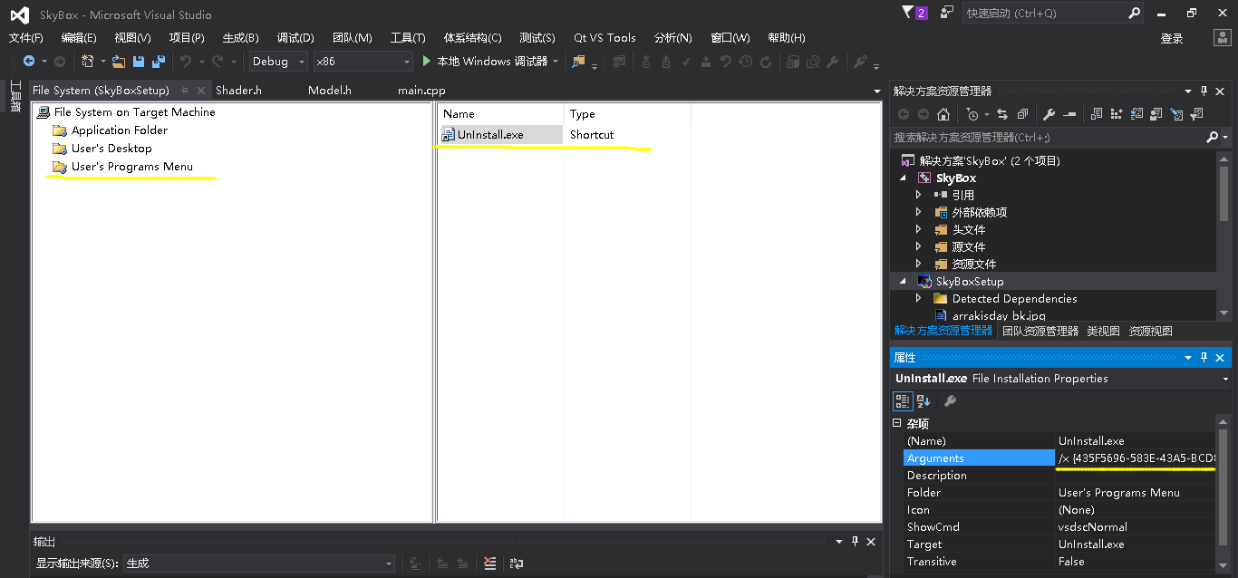Image resolution: width=1238 pixels, height=578 pixels.
Task: Pin the Solution Explorer panel auto-hide toggle
Action: tap(1204, 91)
